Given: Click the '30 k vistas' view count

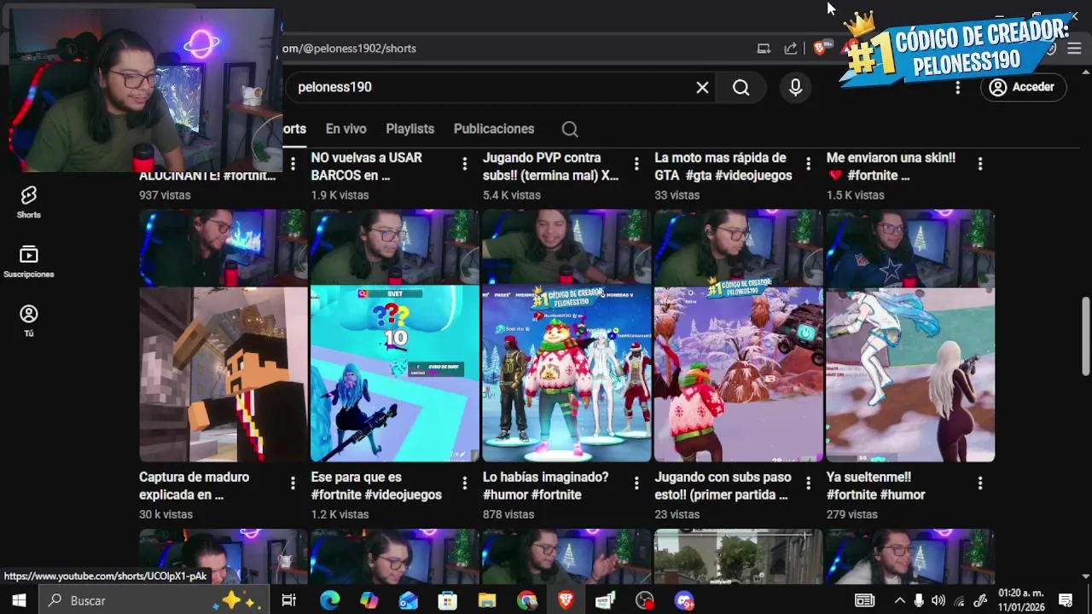Looking at the screenshot, I should pyautogui.click(x=166, y=514).
